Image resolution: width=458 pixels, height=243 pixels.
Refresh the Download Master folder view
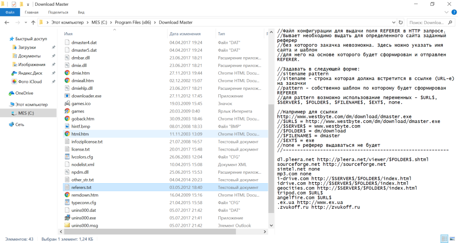pos(401,22)
